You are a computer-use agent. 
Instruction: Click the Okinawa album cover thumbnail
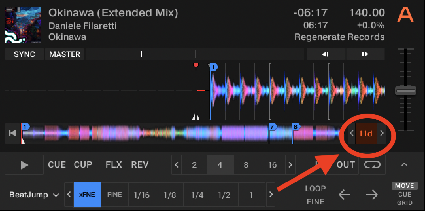coord(23,25)
